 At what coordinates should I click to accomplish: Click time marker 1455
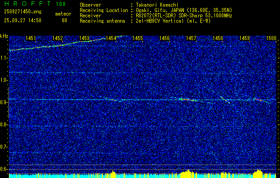(138, 38)
